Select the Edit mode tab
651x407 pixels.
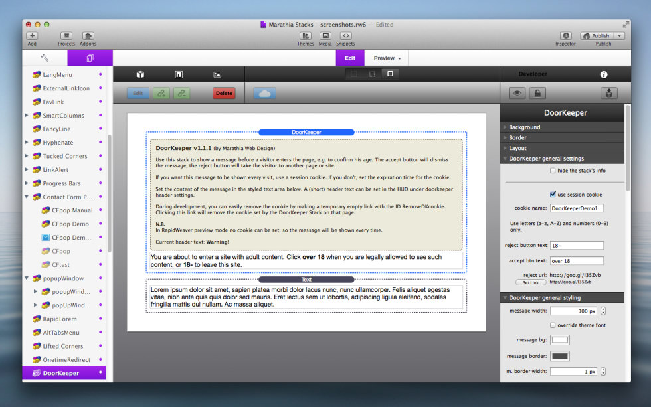click(350, 58)
